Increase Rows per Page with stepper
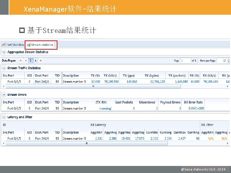 click(228, 60)
